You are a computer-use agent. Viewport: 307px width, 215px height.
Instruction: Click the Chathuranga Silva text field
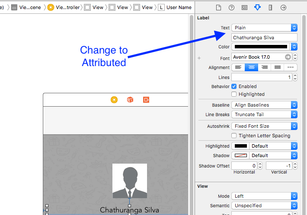pos(264,38)
